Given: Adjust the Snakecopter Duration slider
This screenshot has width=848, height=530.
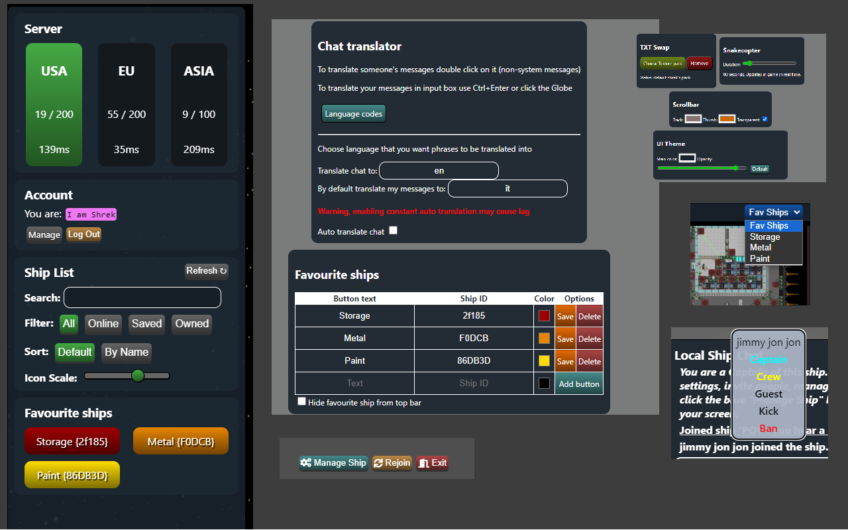Looking at the screenshot, I should tap(769, 64).
